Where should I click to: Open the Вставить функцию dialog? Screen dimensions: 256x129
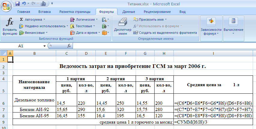pos(10,27)
